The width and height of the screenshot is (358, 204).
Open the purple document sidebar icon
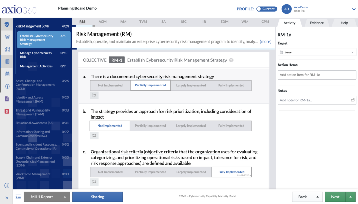[x=7, y=99]
